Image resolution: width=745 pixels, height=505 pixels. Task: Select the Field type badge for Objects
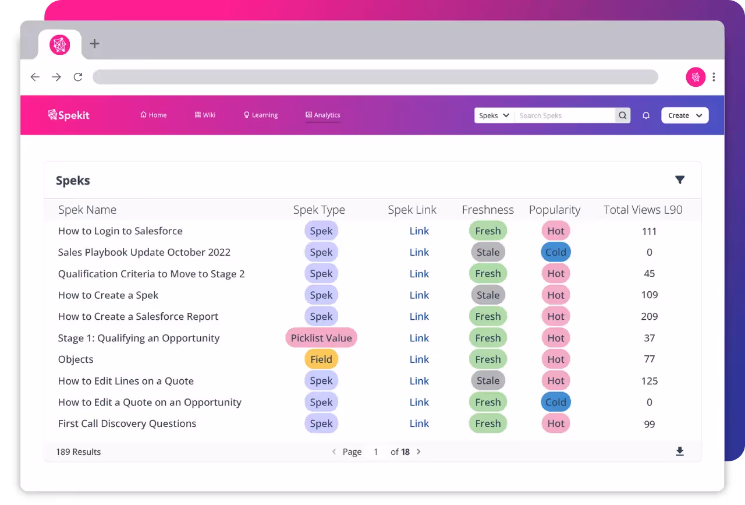(x=321, y=359)
